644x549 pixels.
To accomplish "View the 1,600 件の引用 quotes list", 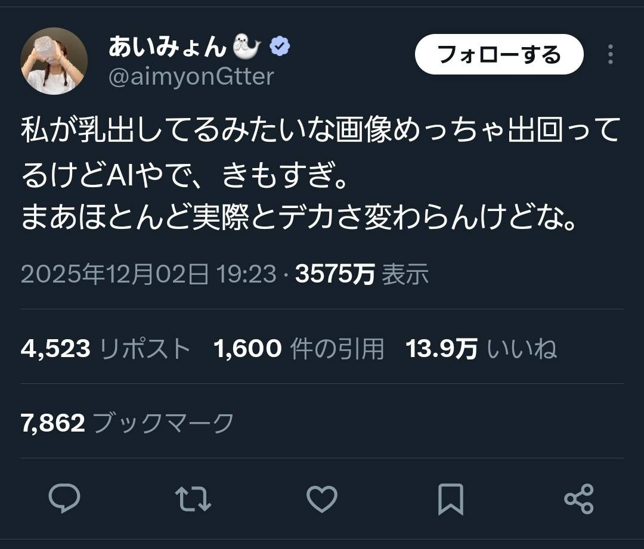I will pos(298,349).
